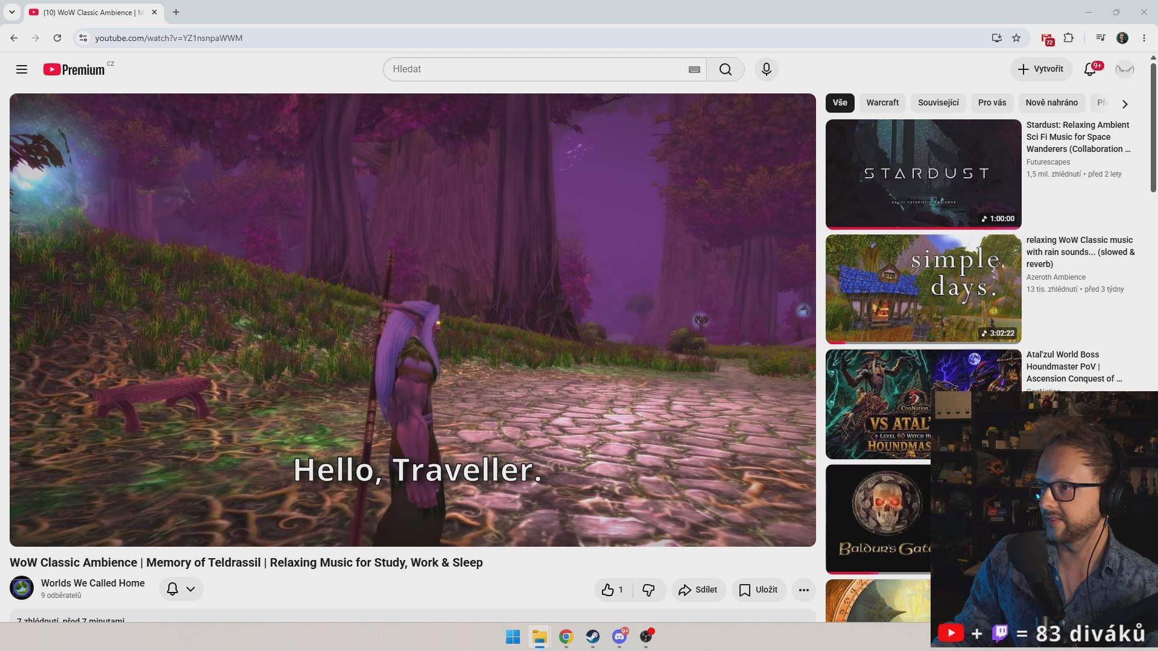
Task: Click the Sdílet share button
Action: (699, 590)
